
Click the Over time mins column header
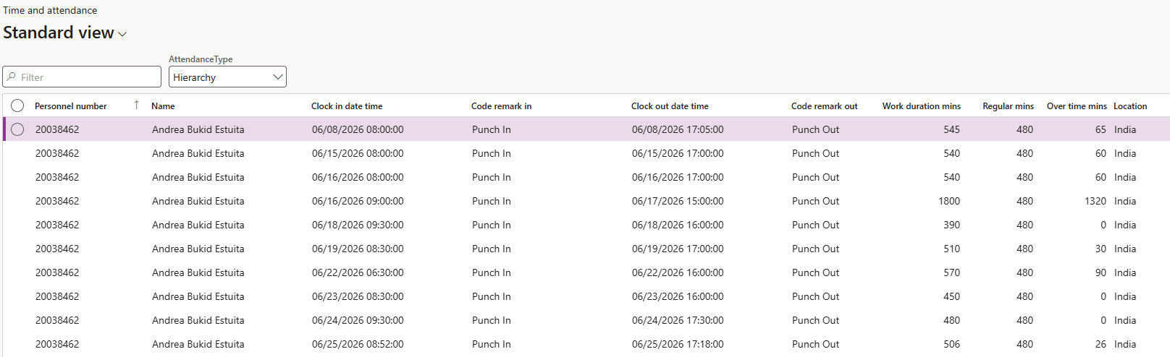(x=1077, y=106)
